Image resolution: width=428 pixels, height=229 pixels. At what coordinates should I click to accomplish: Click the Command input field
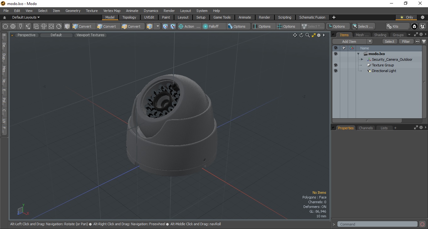[378, 224]
